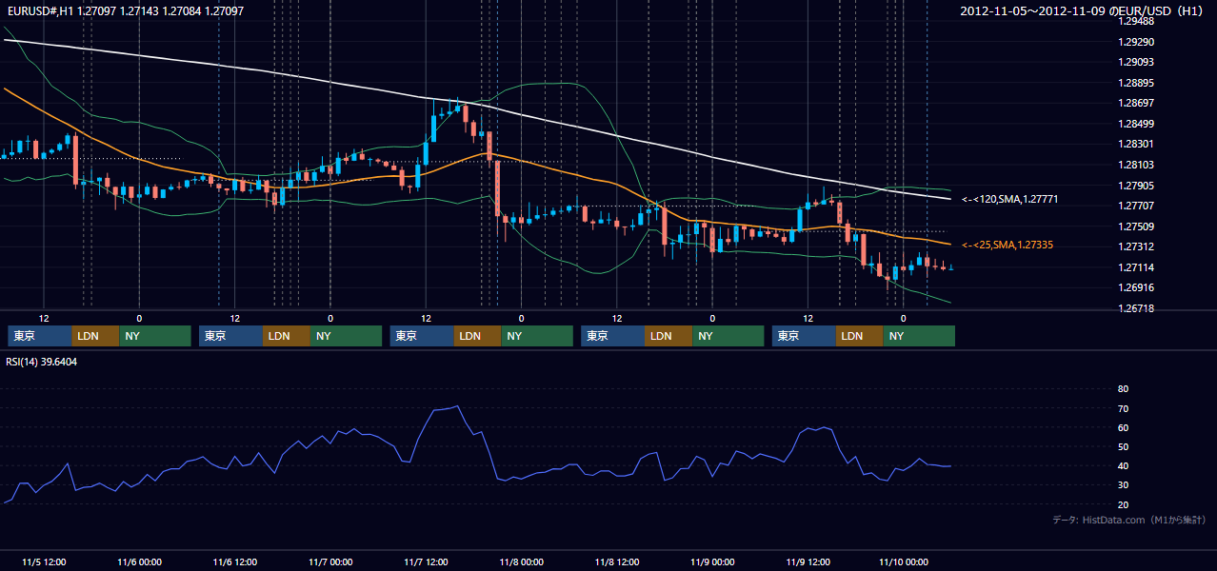Choose the 東京 session block for 11/8

[613, 336]
